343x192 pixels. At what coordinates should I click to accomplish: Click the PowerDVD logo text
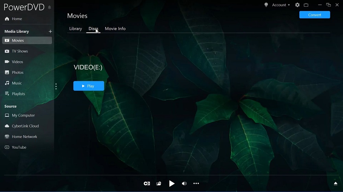point(24,7)
